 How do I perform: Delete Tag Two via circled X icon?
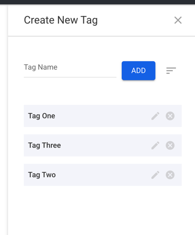tap(170, 175)
